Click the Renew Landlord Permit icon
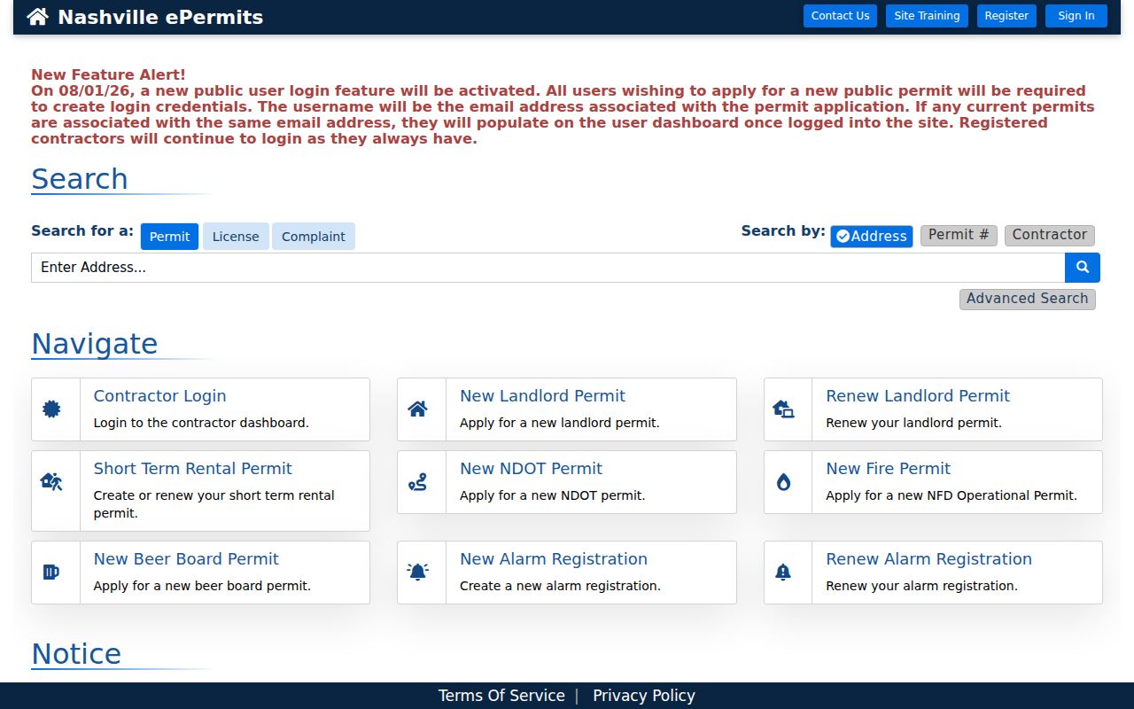This screenshot has height=709, width=1134. coord(783,409)
